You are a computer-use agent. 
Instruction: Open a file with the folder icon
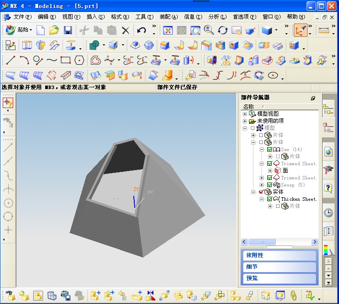(54, 30)
